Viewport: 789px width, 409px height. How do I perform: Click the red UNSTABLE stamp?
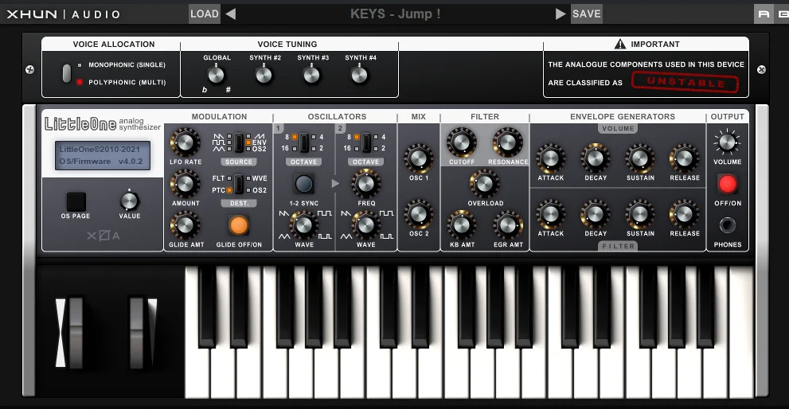point(685,82)
